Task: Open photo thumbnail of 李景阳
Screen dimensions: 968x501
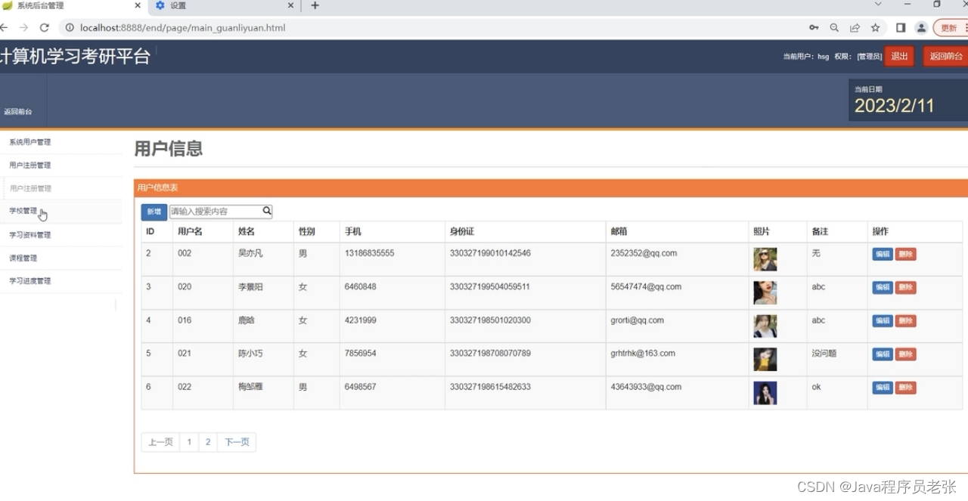Action: 765,292
